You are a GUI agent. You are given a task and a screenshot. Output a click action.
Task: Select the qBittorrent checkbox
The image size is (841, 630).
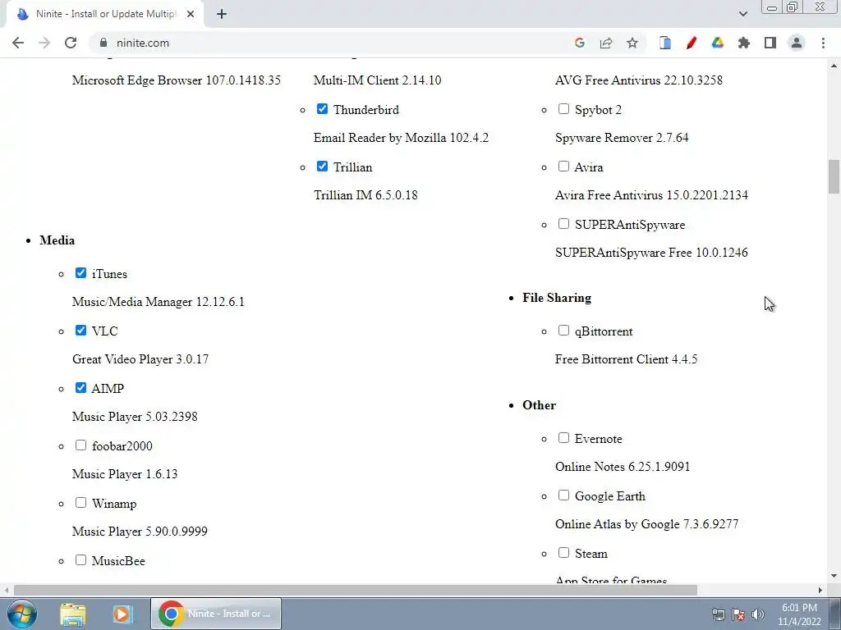click(x=563, y=330)
